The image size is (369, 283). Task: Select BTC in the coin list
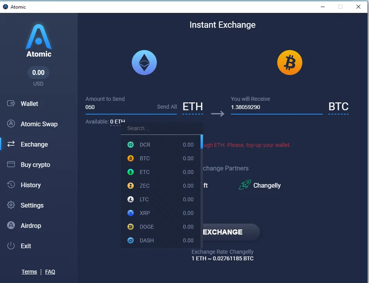pos(160,158)
